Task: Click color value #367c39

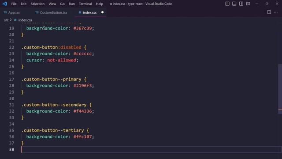Action: click(82, 28)
